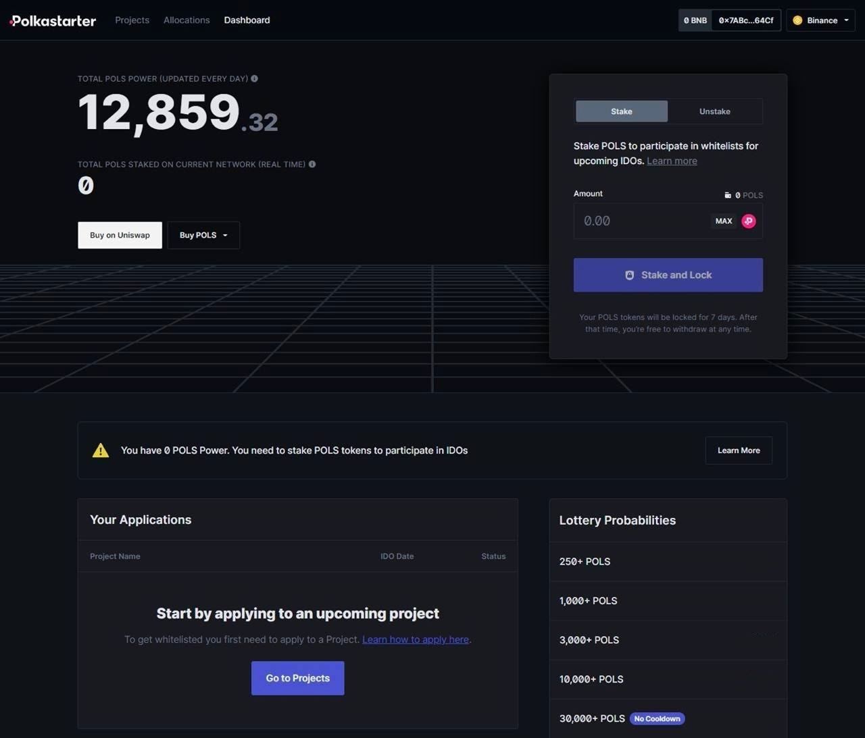Expand the Buy POLS dropdown

tap(203, 235)
